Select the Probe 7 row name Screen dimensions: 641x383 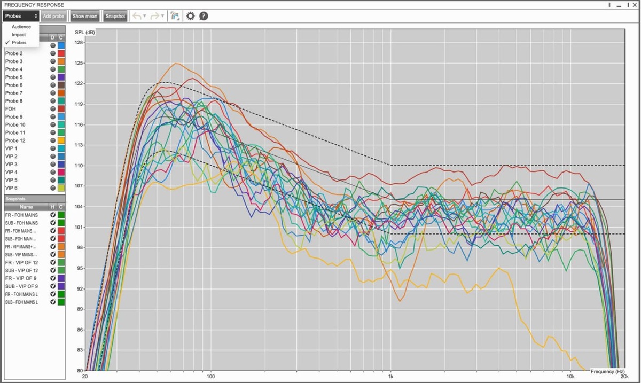click(x=14, y=93)
